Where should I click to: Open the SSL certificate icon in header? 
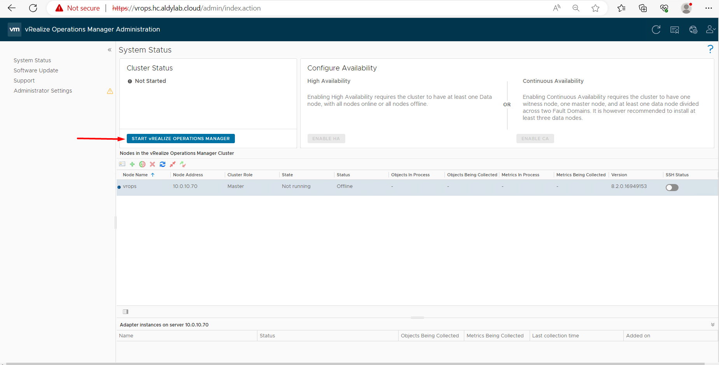[x=675, y=30]
